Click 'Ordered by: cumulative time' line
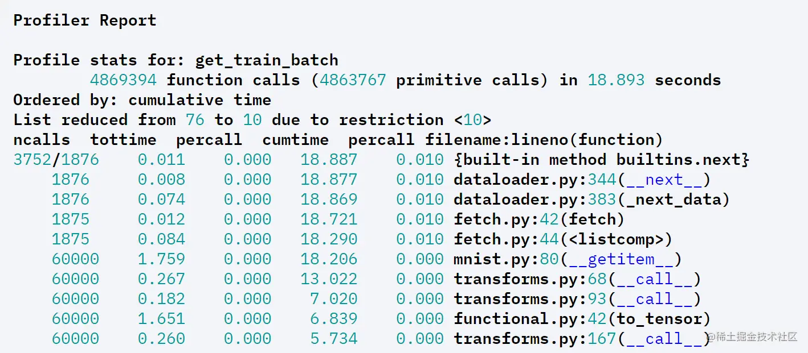This screenshot has height=353, width=808. [x=142, y=100]
